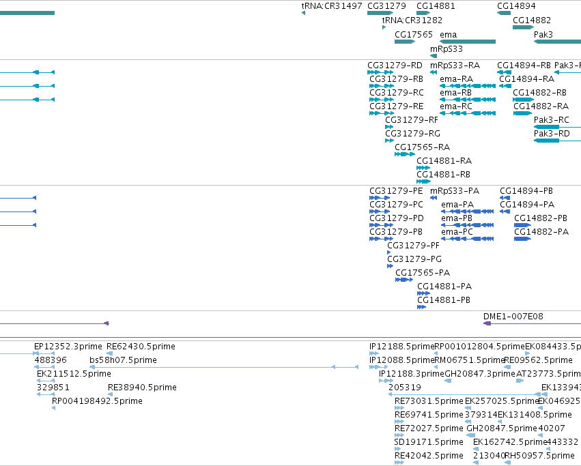Click EST RP004198492.5prime

pyautogui.click(x=97, y=401)
